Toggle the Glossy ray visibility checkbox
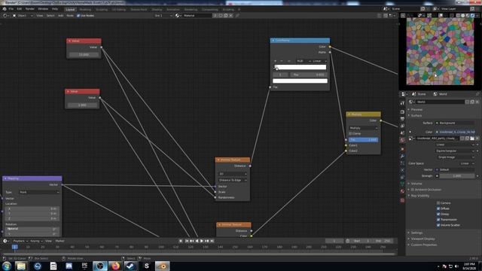 (x=438, y=214)
